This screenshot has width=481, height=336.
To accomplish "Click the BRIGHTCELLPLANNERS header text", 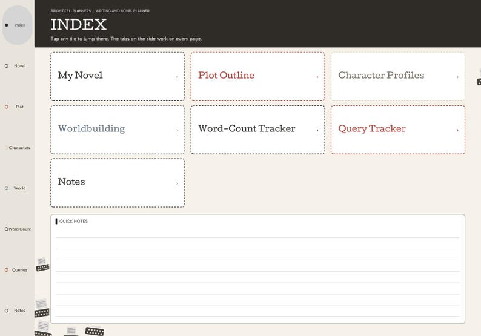I will point(71,11).
